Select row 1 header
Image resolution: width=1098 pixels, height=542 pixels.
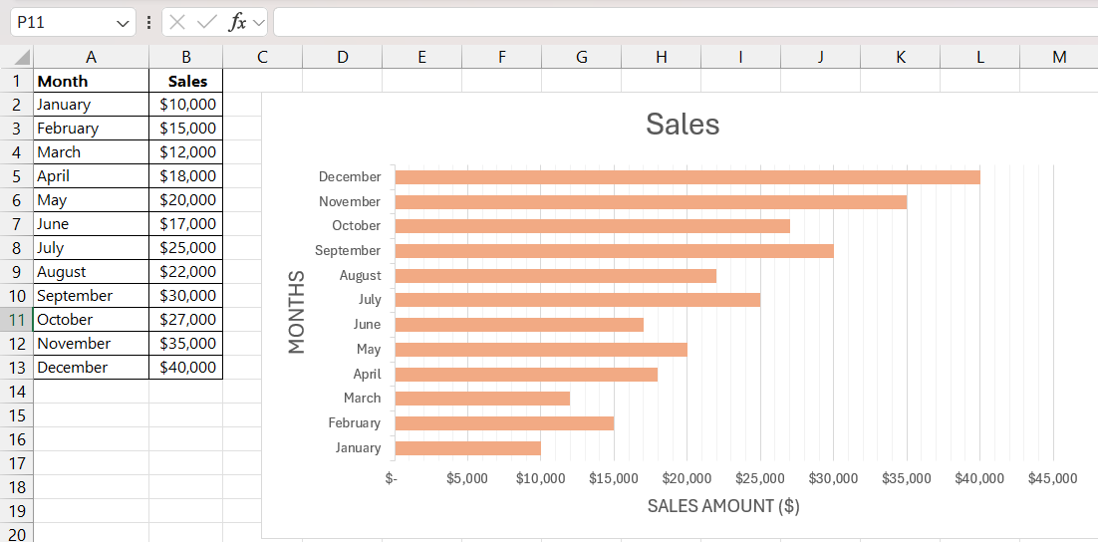17,81
